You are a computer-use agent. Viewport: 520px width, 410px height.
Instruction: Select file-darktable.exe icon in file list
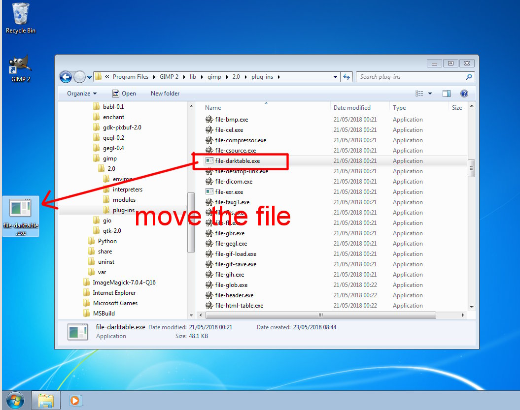[209, 160]
